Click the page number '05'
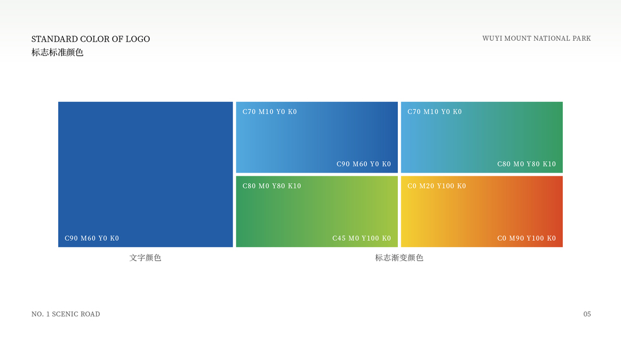 [587, 314]
